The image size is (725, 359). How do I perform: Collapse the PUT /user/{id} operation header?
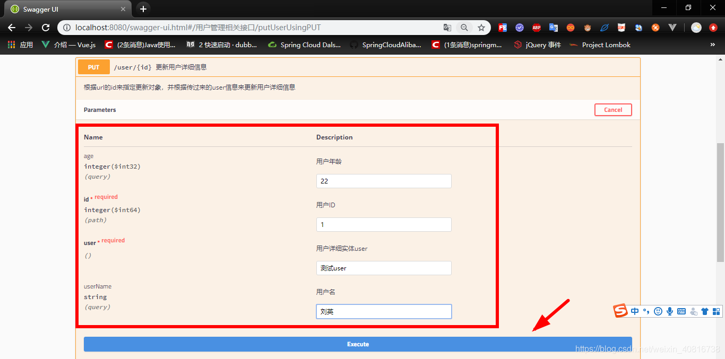pyautogui.click(x=358, y=67)
